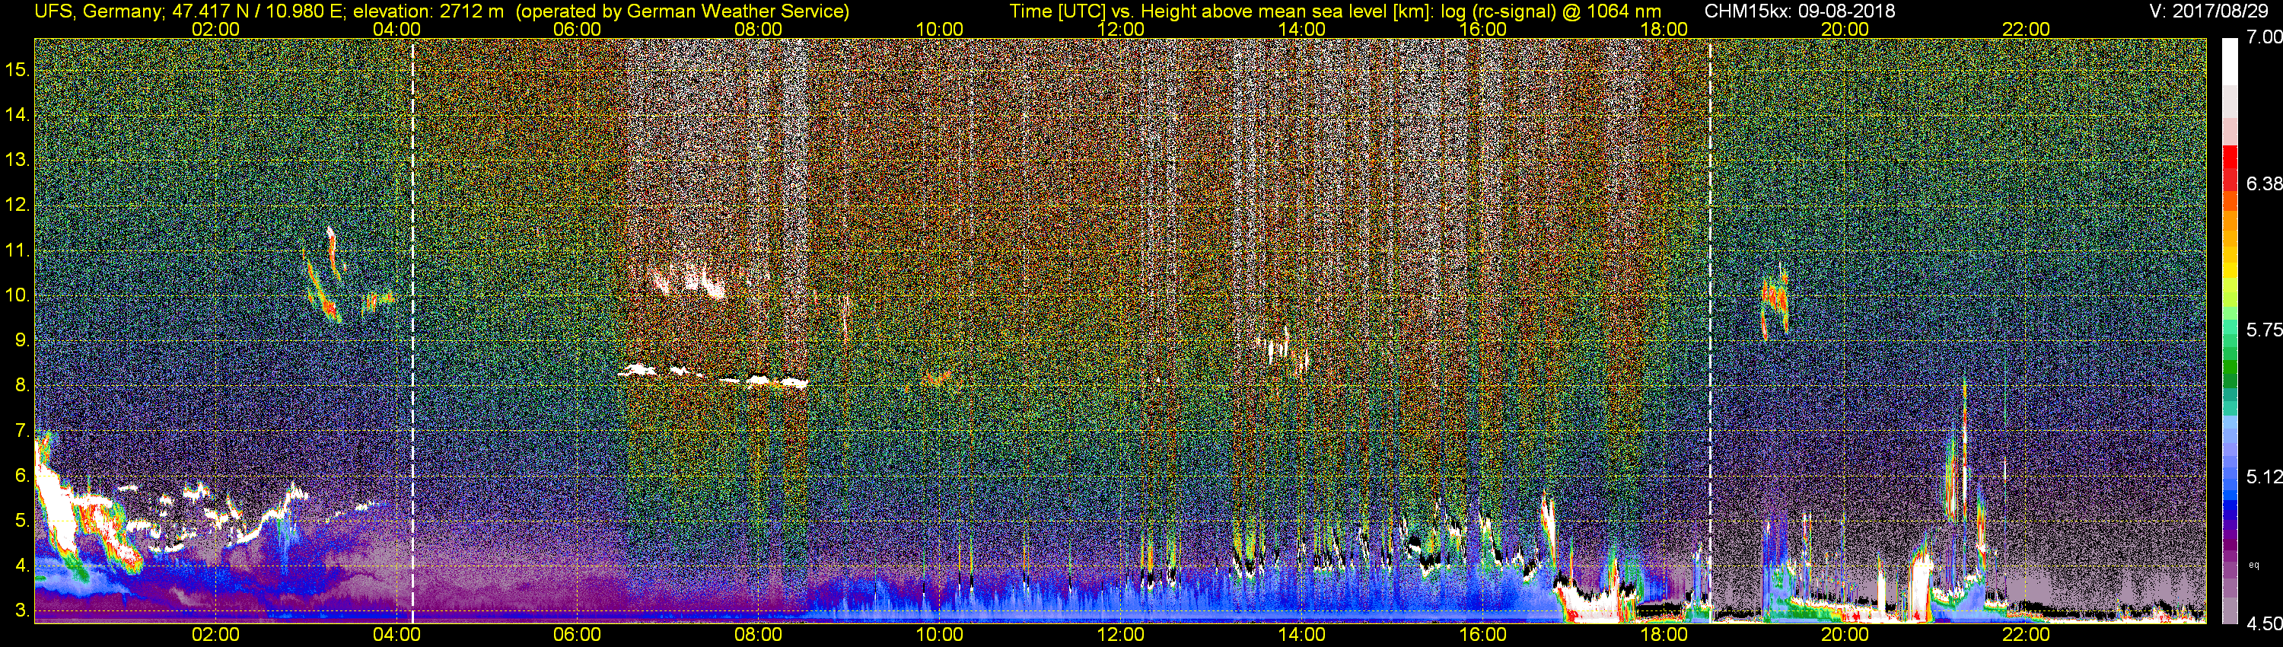Click the bright white cloud layer at 8 km

[714, 377]
